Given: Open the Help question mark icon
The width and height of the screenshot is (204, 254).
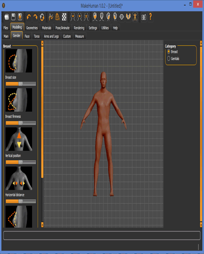Looking at the screenshot, I should click(x=151, y=17).
